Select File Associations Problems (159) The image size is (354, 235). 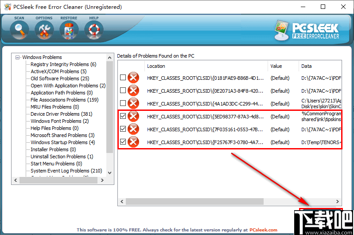pyautogui.click(x=65, y=100)
